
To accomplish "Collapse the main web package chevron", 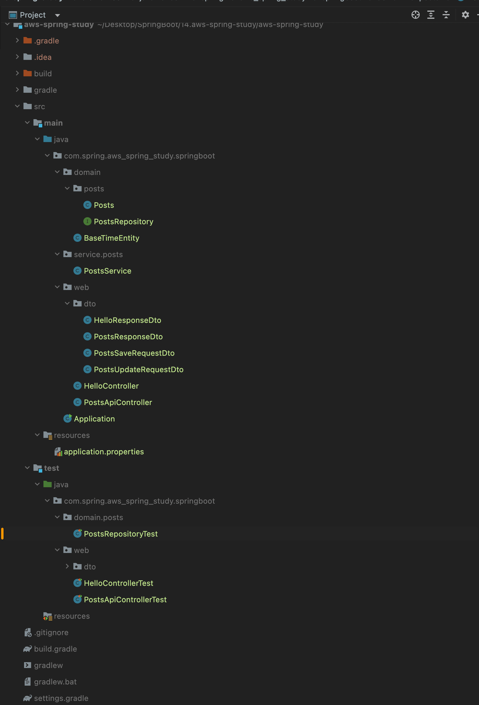I will [x=57, y=287].
